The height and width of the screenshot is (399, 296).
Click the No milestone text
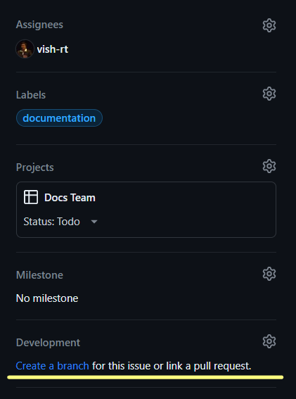click(x=47, y=298)
